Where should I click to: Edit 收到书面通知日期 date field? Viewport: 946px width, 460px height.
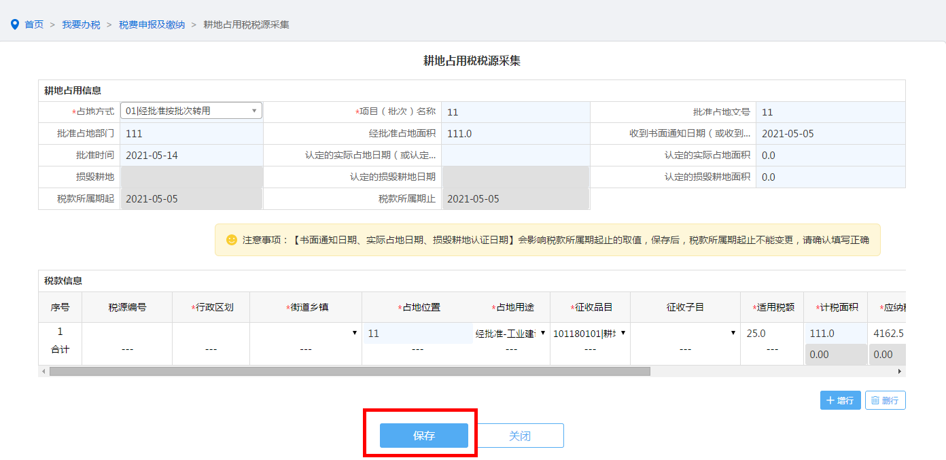pyautogui.click(x=830, y=134)
